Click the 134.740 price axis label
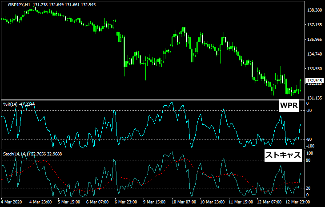The image size is (325, 207). point(314,54)
